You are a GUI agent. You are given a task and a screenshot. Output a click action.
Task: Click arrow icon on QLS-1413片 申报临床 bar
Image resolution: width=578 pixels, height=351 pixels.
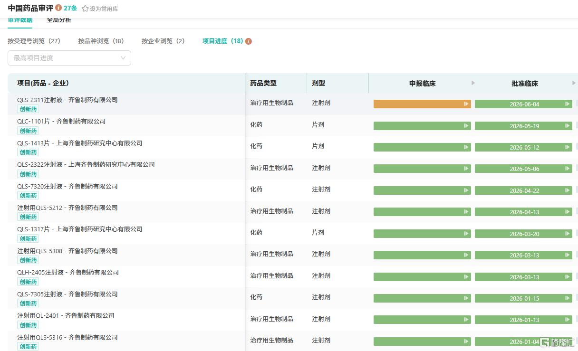point(466,147)
